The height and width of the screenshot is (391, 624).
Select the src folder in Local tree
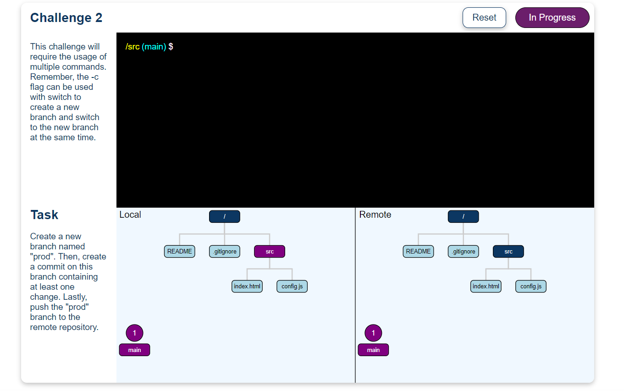(269, 251)
